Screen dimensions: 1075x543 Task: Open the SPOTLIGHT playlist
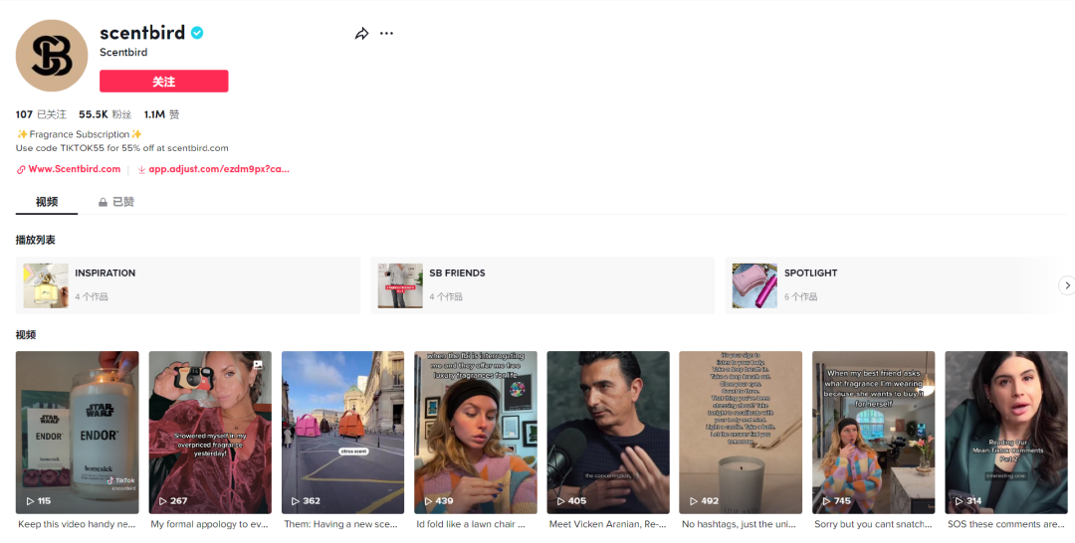897,285
